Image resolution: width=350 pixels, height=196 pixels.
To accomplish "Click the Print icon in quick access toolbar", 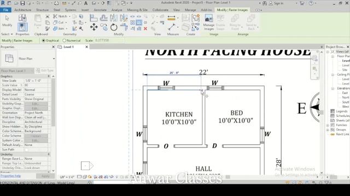I will coord(56,3).
